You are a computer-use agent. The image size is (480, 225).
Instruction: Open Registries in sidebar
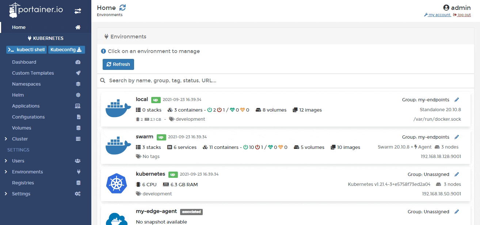click(x=23, y=183)
